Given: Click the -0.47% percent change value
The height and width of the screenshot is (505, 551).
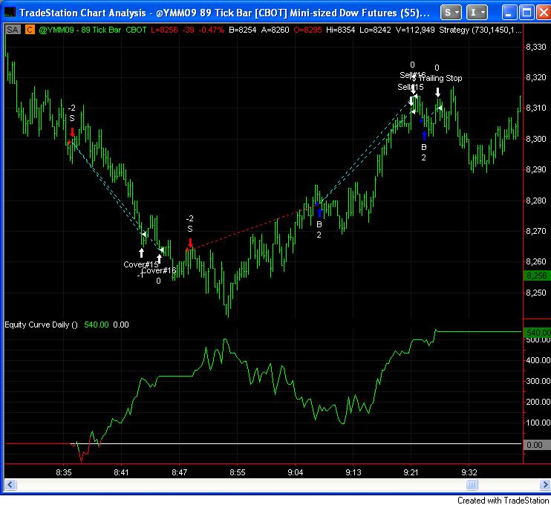Looking at the screenshot, I should tap(211, 30).
